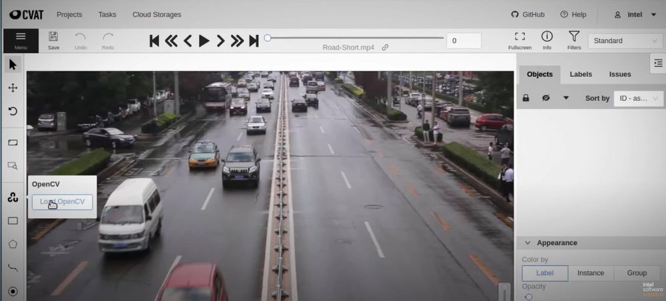Click the Load OpenCV button

(x=62, y=202)
